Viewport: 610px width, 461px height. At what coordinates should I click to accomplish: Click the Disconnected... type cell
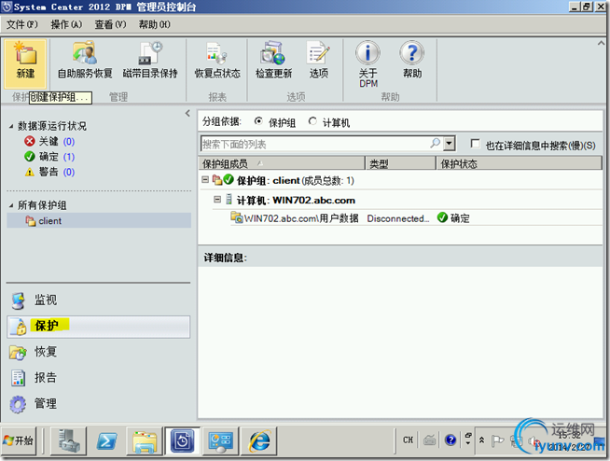point(398,218)
